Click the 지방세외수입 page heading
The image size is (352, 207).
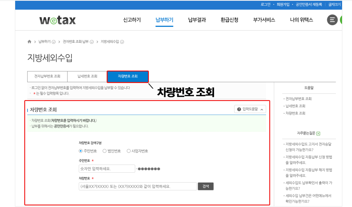point(50,58)
